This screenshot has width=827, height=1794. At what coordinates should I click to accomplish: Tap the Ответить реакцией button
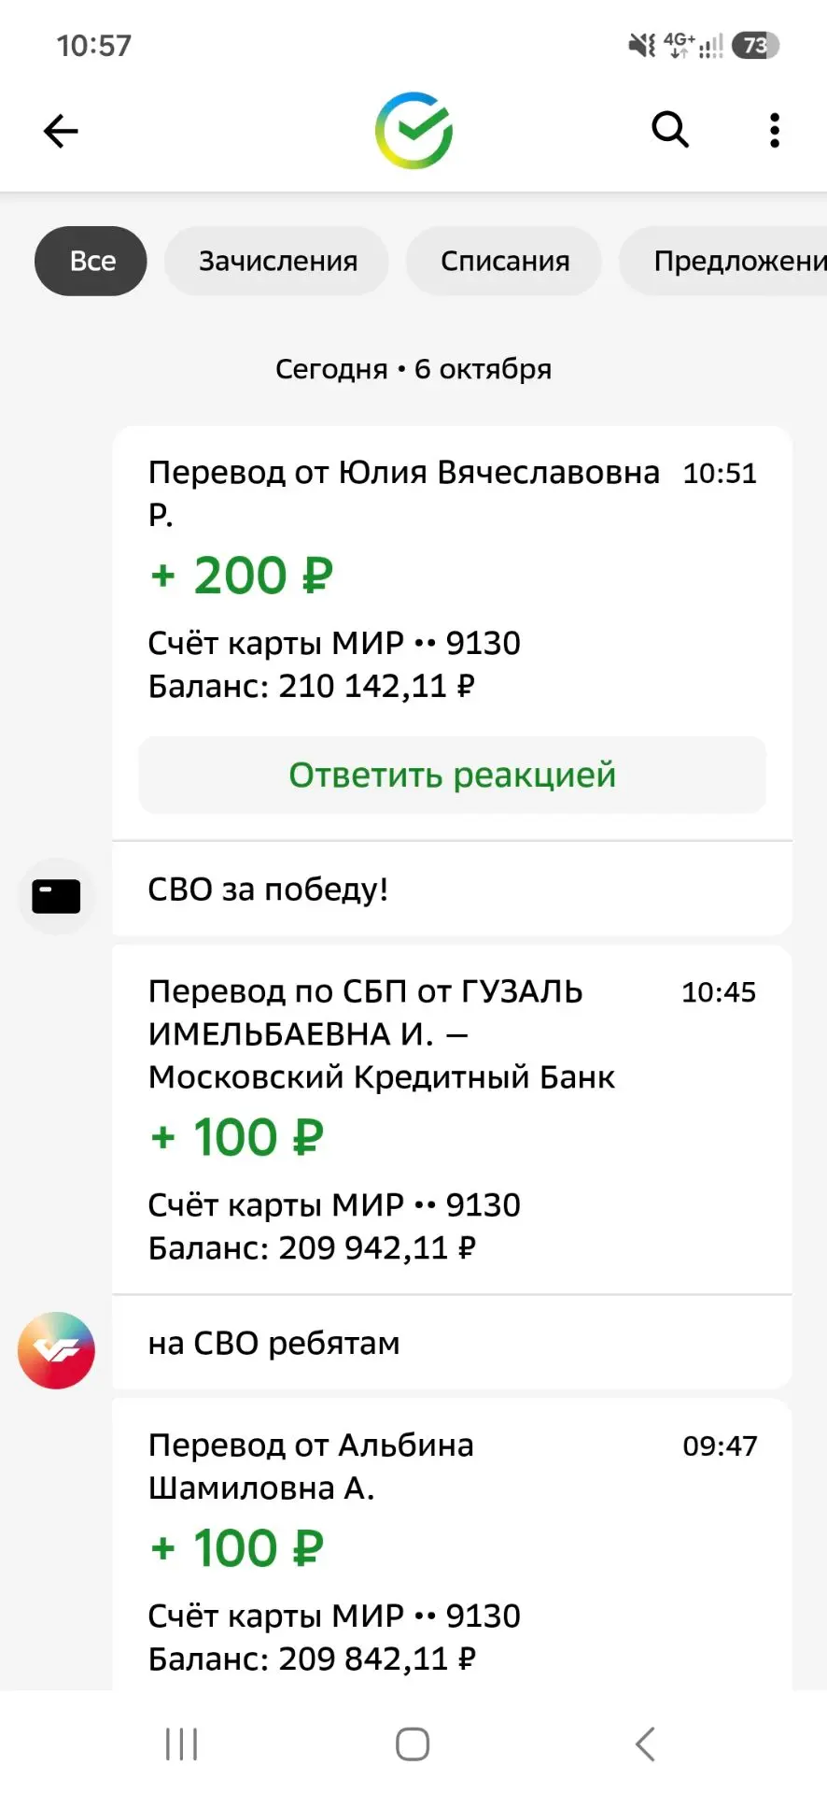[x=453, y=775]
